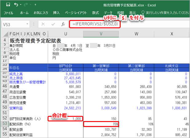The image size is (190, 138).
Task: Click the cell ＯＢＣ商事株式会社
Action: (x=67, y=50)
